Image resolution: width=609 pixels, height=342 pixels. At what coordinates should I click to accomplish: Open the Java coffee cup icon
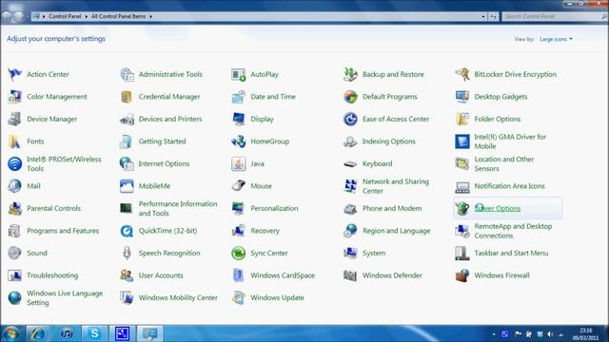(239, 163)
